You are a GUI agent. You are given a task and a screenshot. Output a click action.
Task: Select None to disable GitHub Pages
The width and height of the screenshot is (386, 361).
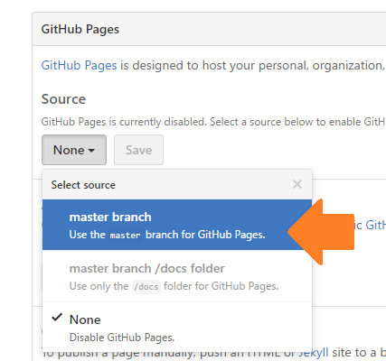[x=177, y=328]
